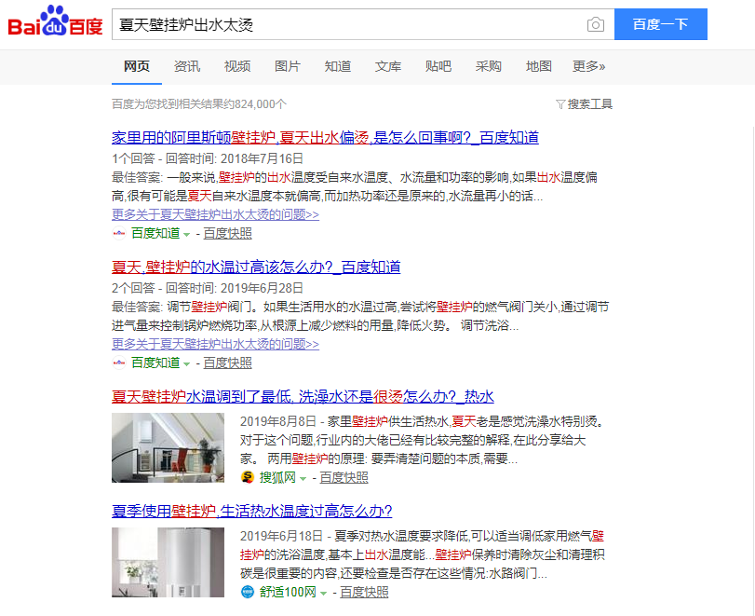Click the 百度一下 search button
755x616 pixels.
661,24
